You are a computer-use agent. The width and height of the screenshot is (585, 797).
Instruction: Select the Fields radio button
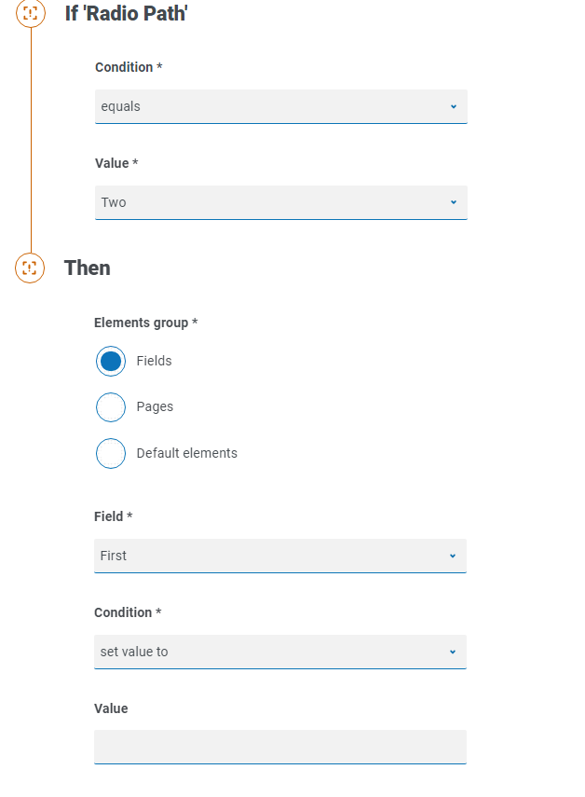(x=111, y=362)
